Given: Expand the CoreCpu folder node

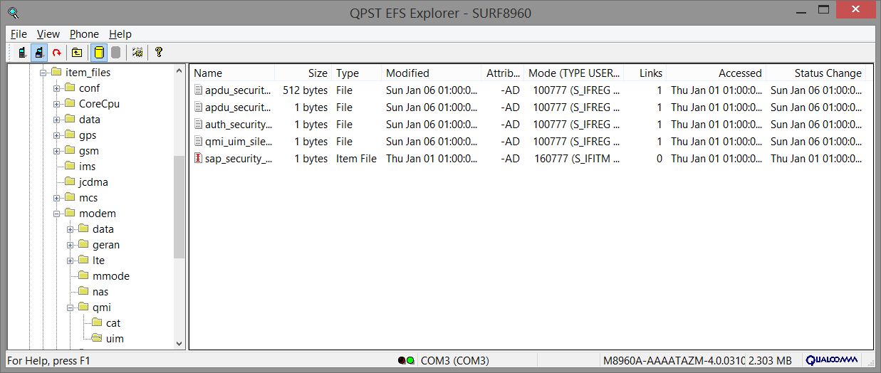Looking at the screenshot, I should tap(56, 104).
